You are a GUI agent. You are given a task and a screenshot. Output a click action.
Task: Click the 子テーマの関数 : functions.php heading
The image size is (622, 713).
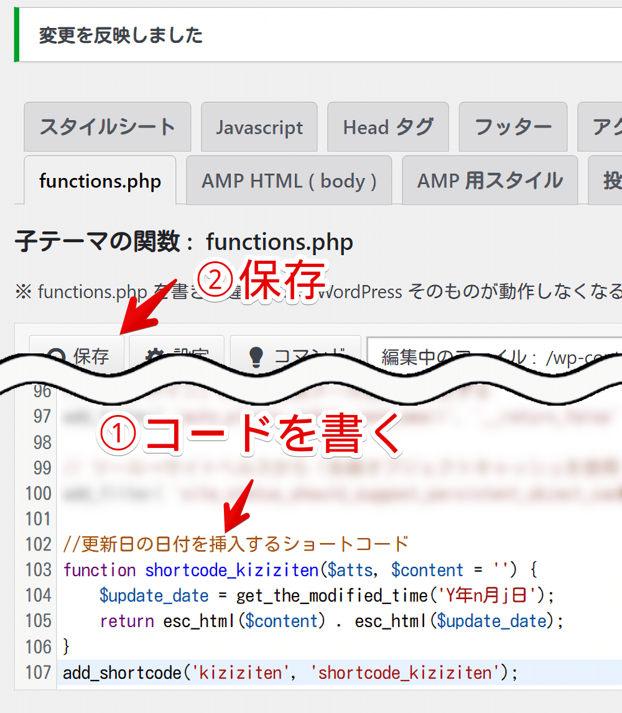click(x=183, y=241)
